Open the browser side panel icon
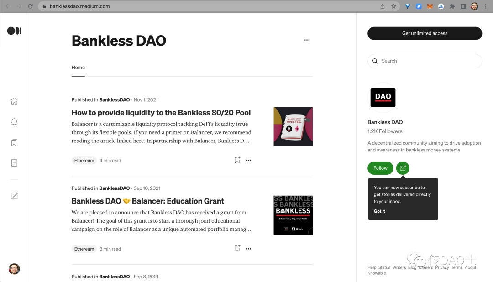Screen dimensions: 493x282 pyautogui.click(x=463, y=6)
